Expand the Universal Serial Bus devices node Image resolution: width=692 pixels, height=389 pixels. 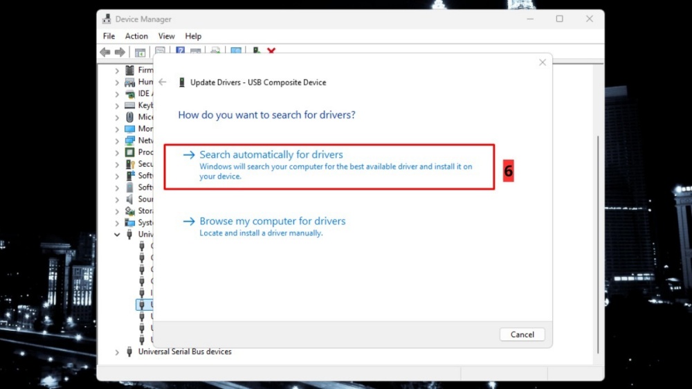pos(117,352)
